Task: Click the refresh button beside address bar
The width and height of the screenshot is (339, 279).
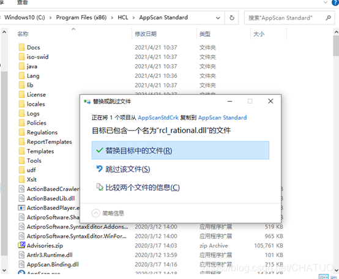Action: (232, 18)
